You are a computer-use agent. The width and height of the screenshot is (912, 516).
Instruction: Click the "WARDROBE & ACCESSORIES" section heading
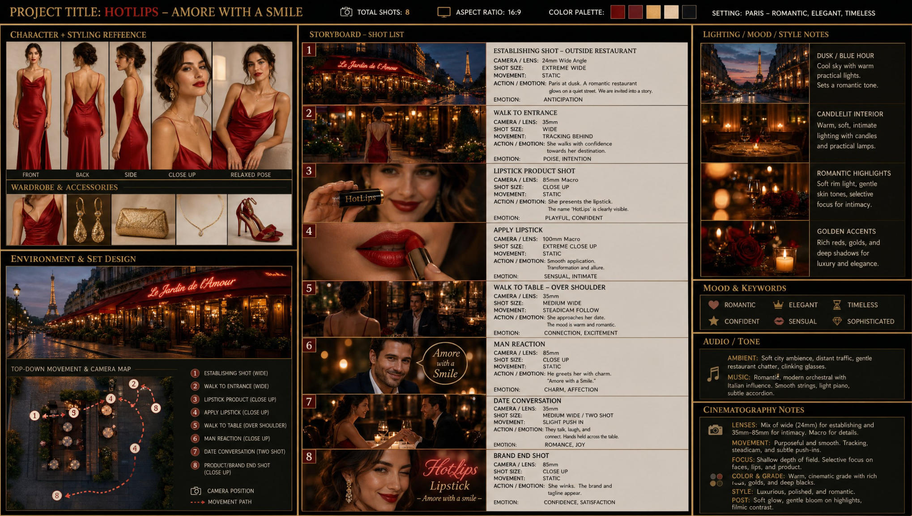click(x=64, y=187)
